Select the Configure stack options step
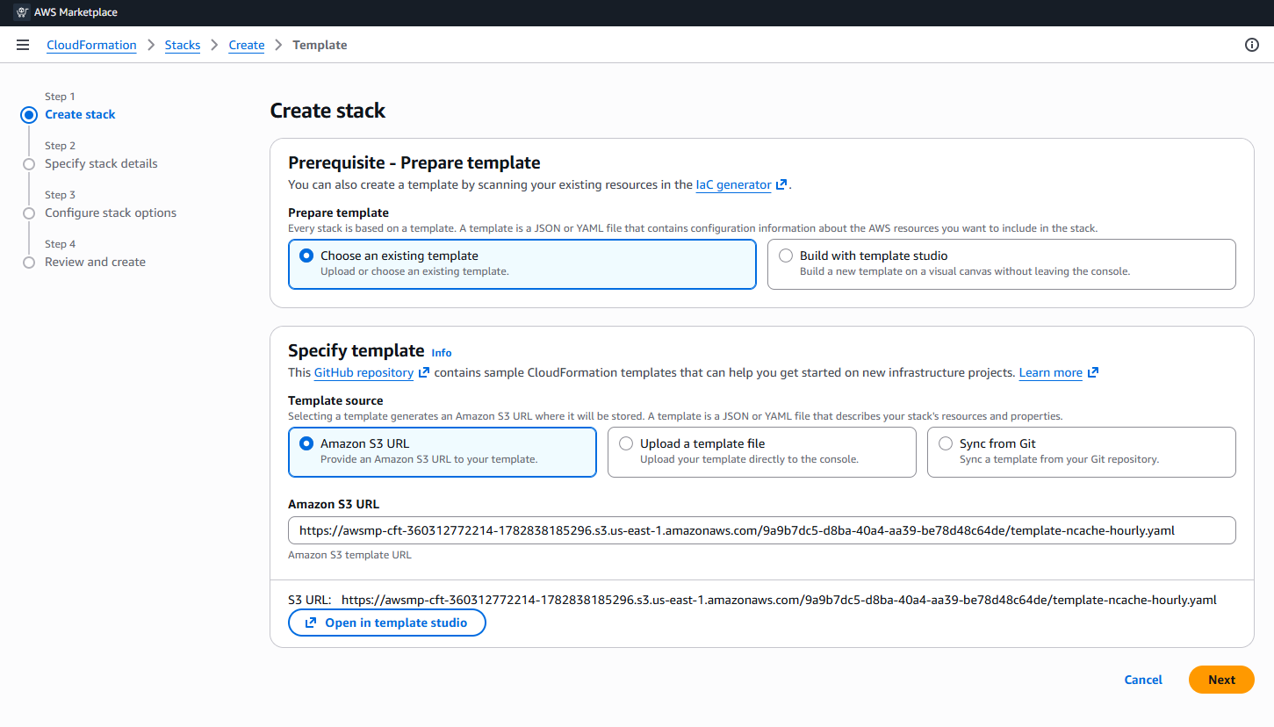The height and width of the screenshot is (727, 1274). point(111,213)
